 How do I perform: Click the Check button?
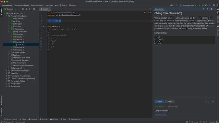coord(159,101)
